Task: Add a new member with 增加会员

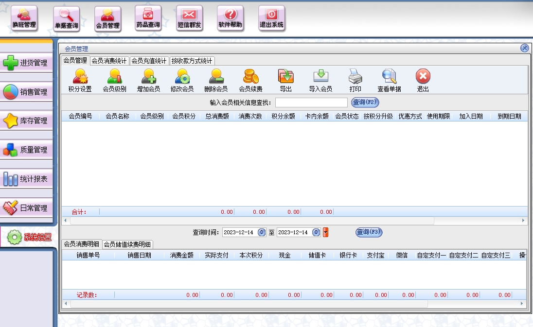Action: 148,81
